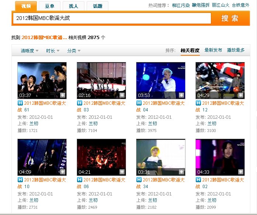257x215 pixels.
Task: Switch to the 视频 search tab
Action: point(26,6)
